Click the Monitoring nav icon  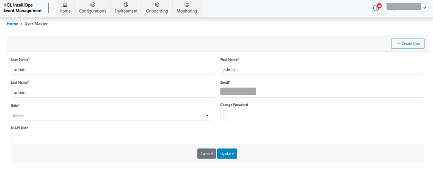click(187, 5)
